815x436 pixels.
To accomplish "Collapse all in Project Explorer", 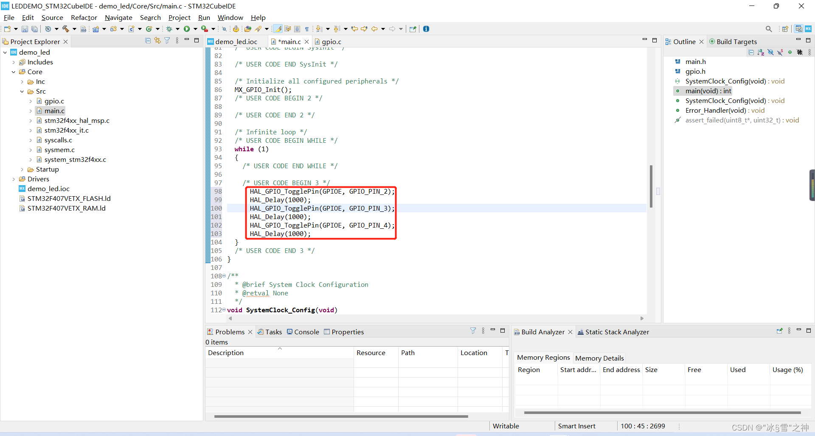I will point(148,41).
